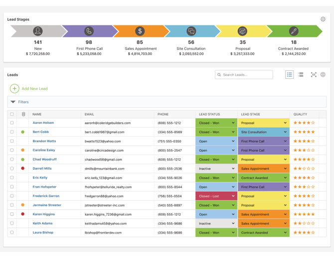Click Karen Higgins' red status dot
The height and width of the screenshot is (258, 334).
23,214
